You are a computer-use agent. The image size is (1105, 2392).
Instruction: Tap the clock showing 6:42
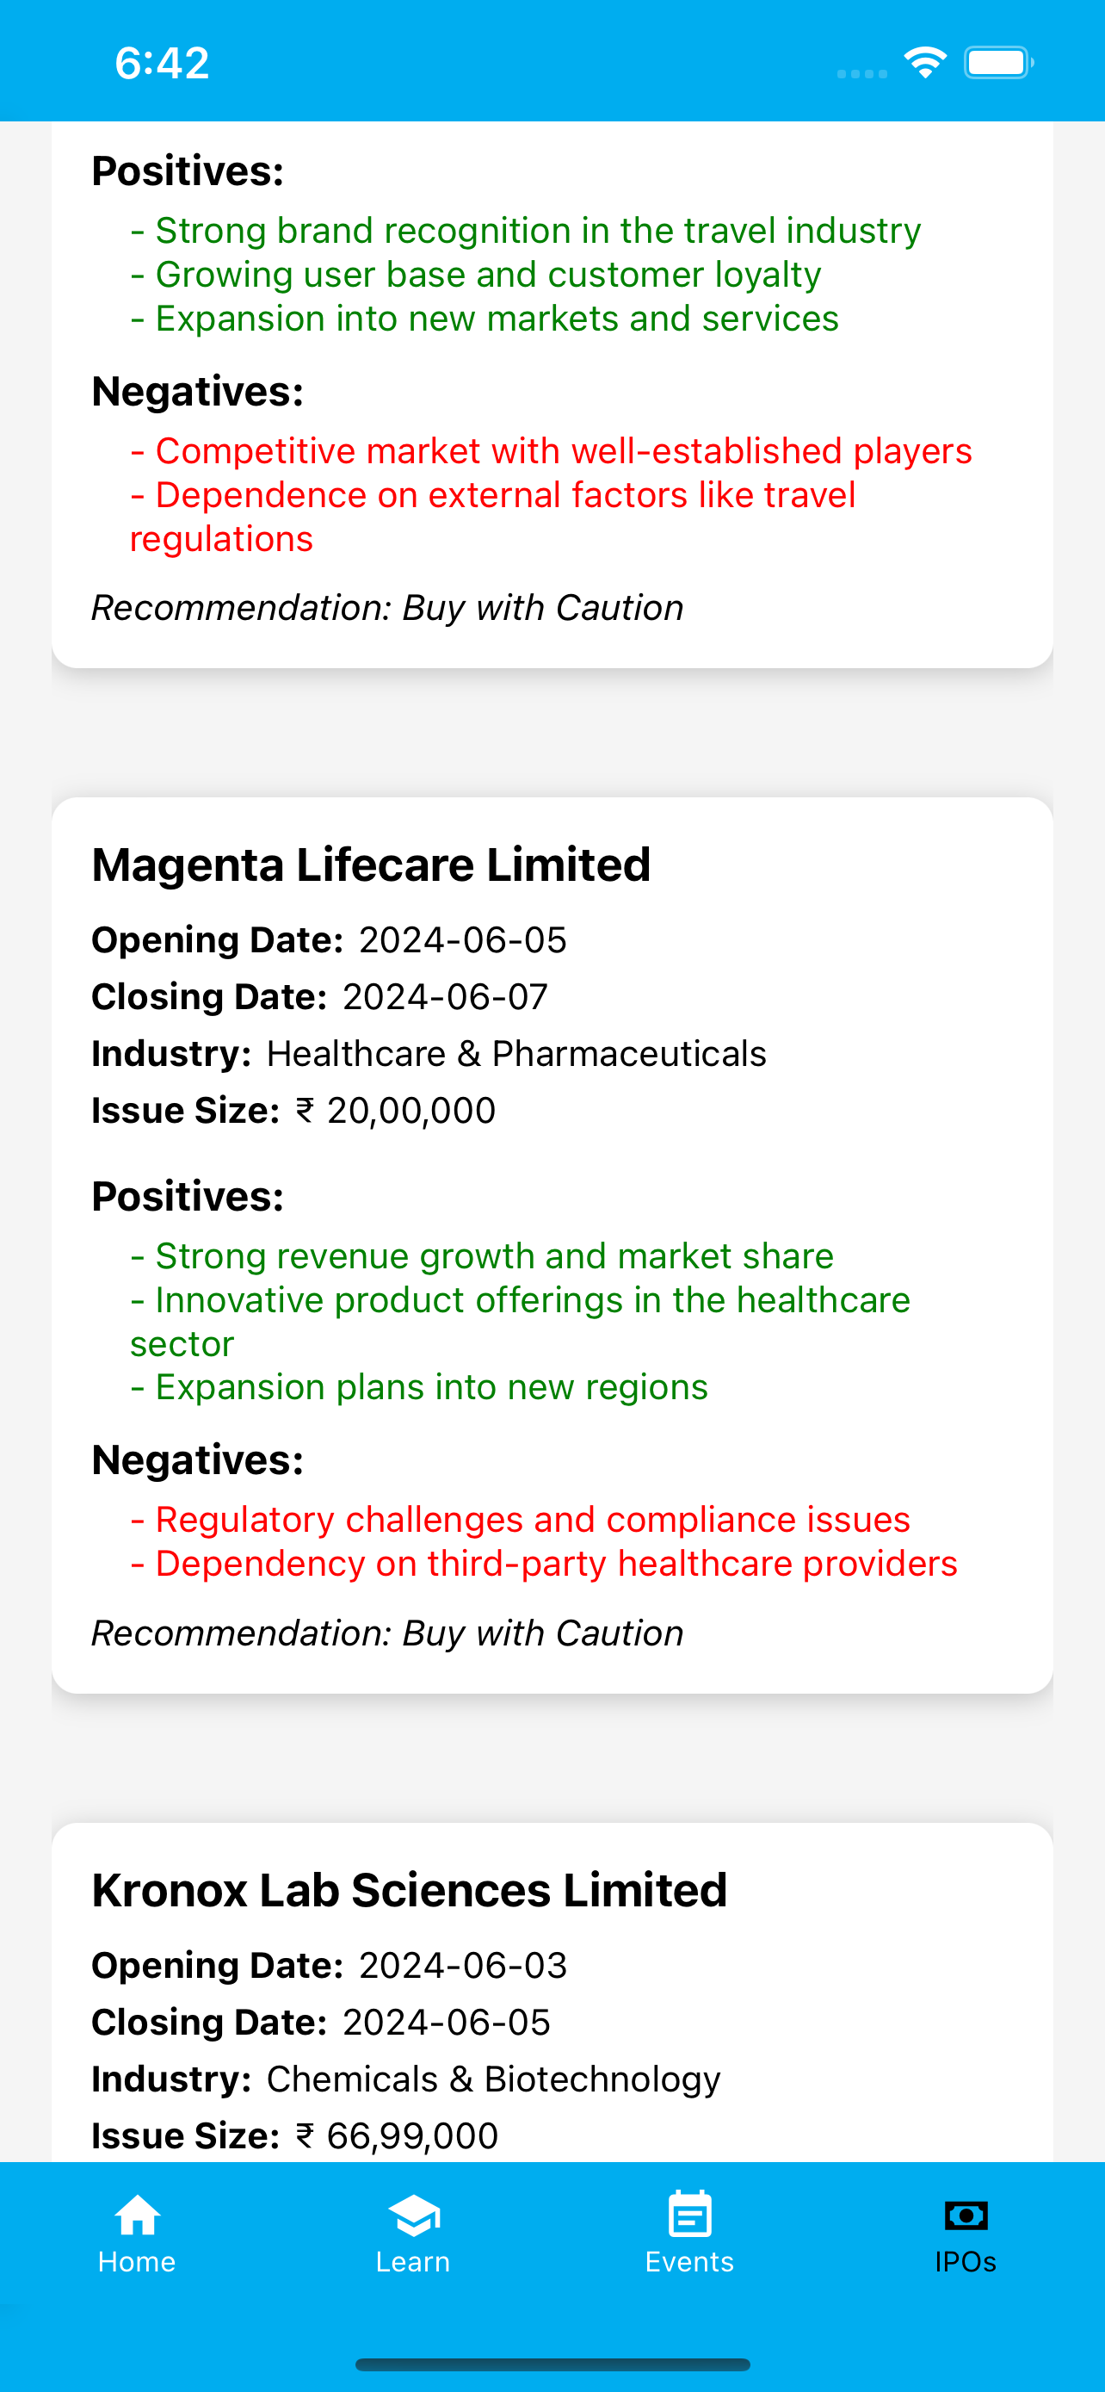tap(163, 63)
